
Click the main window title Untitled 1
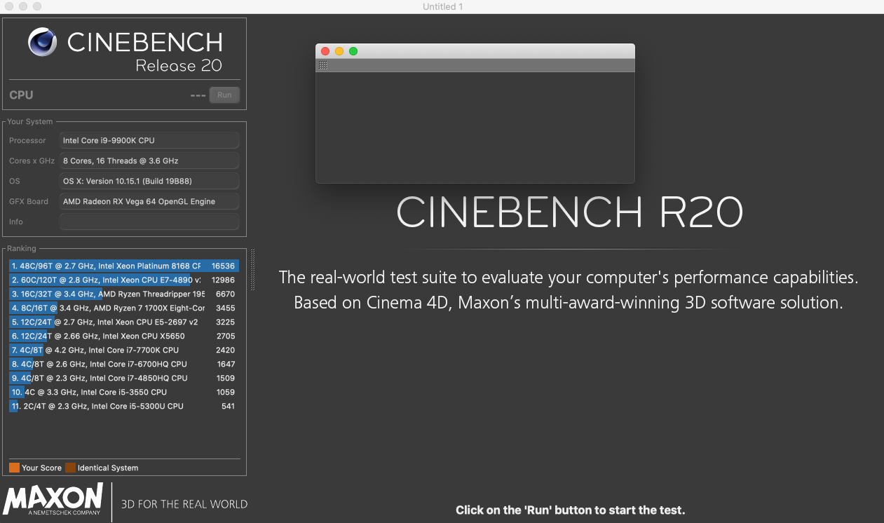click(x=442, y=7)
